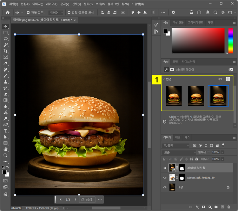Select the Eraser tool

coord(5,94)
